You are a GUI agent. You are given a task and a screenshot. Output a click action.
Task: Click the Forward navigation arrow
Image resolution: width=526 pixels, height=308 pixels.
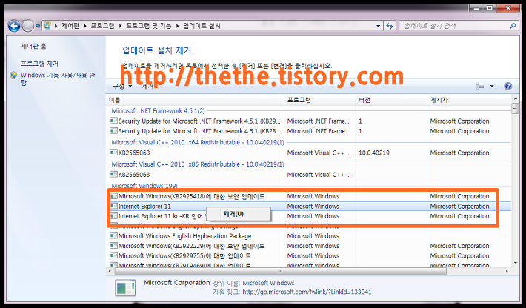28,26
